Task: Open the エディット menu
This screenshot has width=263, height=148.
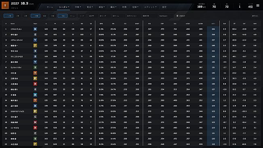Action: click(x=150, y=7)
